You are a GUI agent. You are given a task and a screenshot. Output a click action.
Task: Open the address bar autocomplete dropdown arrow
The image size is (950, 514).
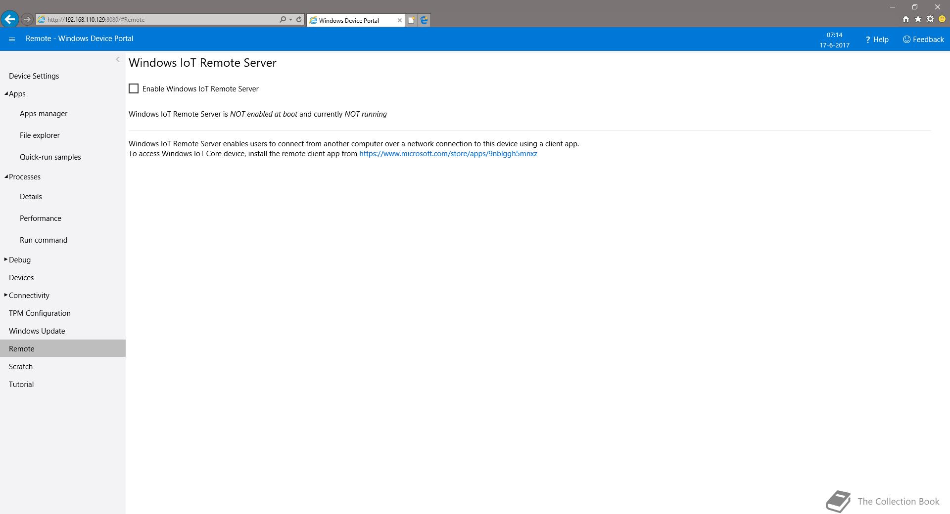[290, 20]
